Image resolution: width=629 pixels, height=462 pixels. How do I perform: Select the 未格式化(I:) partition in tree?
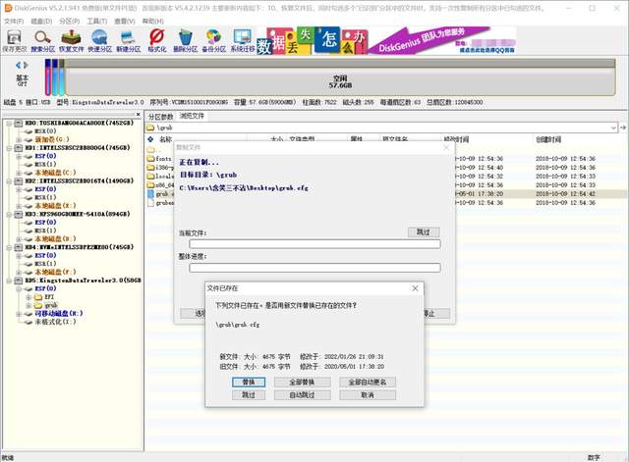(55, 322)
